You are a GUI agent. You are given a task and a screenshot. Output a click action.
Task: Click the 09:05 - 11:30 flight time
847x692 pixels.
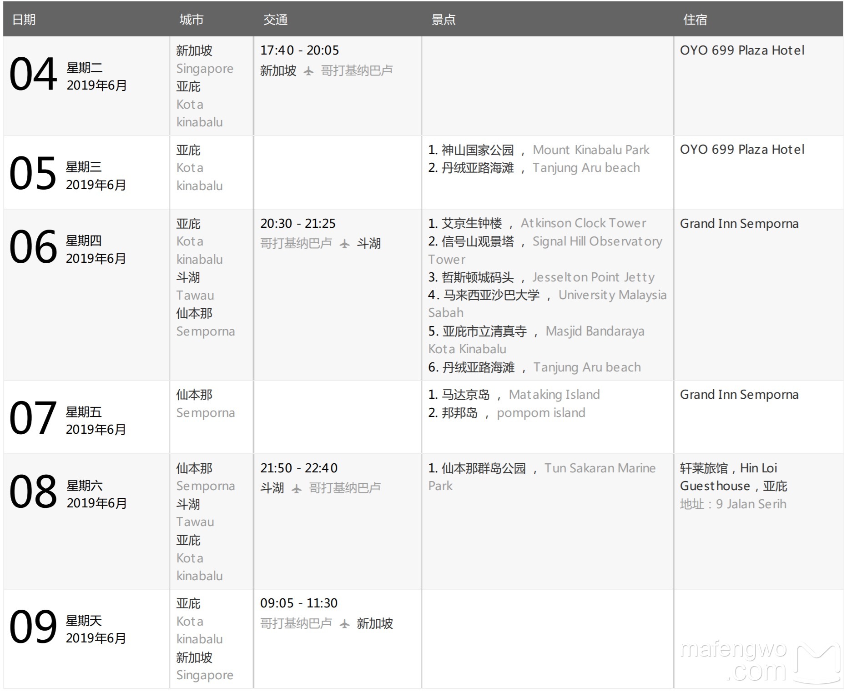(x=299, y=603)
